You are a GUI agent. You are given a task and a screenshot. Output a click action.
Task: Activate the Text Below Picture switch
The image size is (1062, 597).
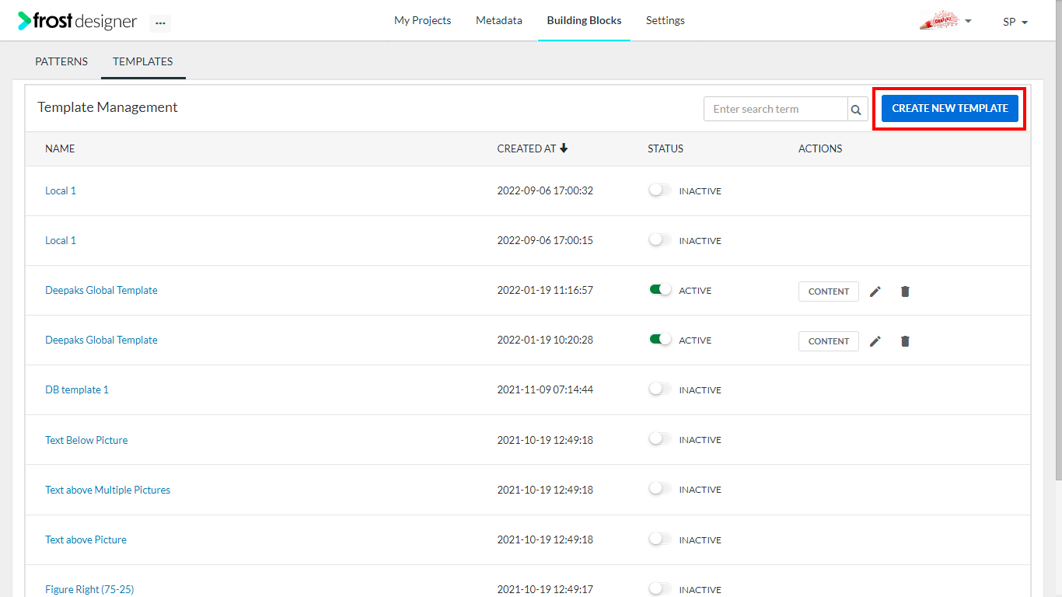(x=660, y=439)
